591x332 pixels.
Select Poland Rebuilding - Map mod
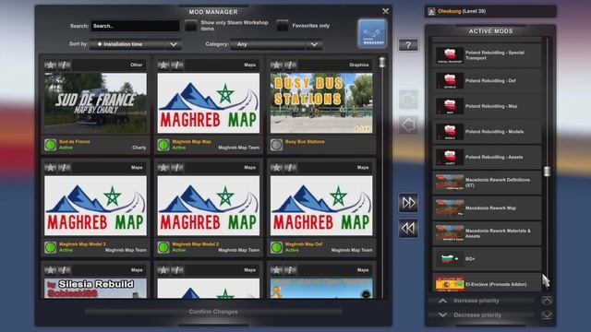(487, 106)
